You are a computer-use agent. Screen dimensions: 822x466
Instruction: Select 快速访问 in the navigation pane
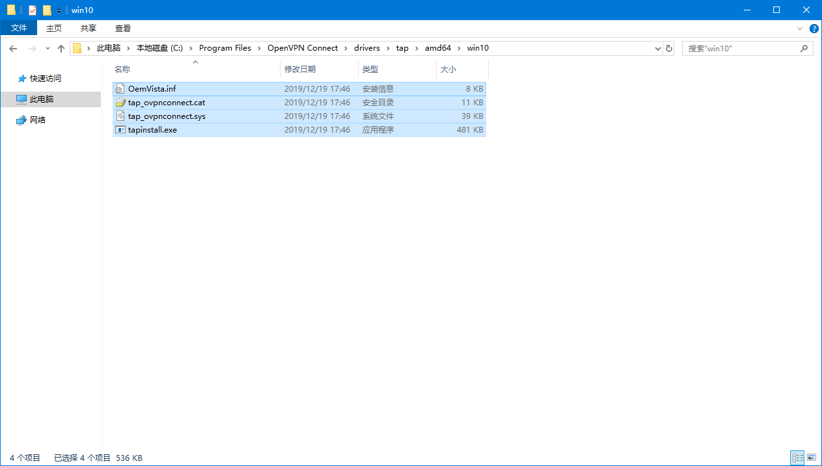(x=45, y=79)
